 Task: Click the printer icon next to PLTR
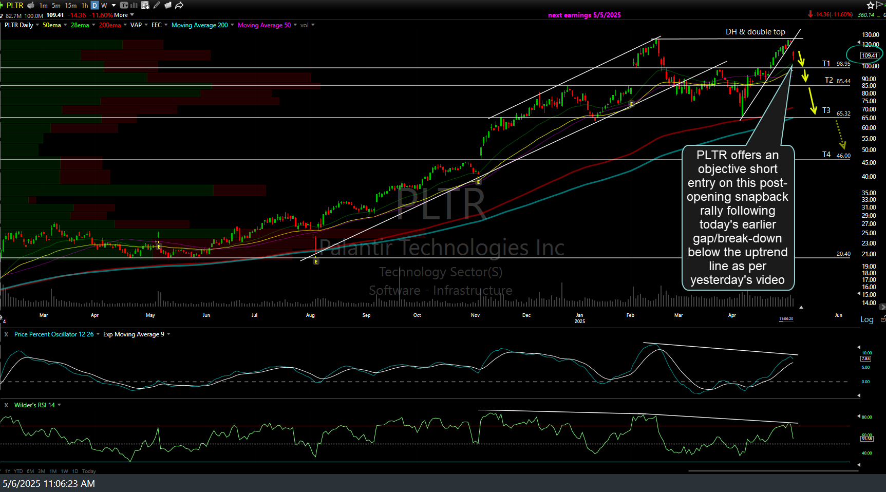pyautogui.click(x=31, y=5)
